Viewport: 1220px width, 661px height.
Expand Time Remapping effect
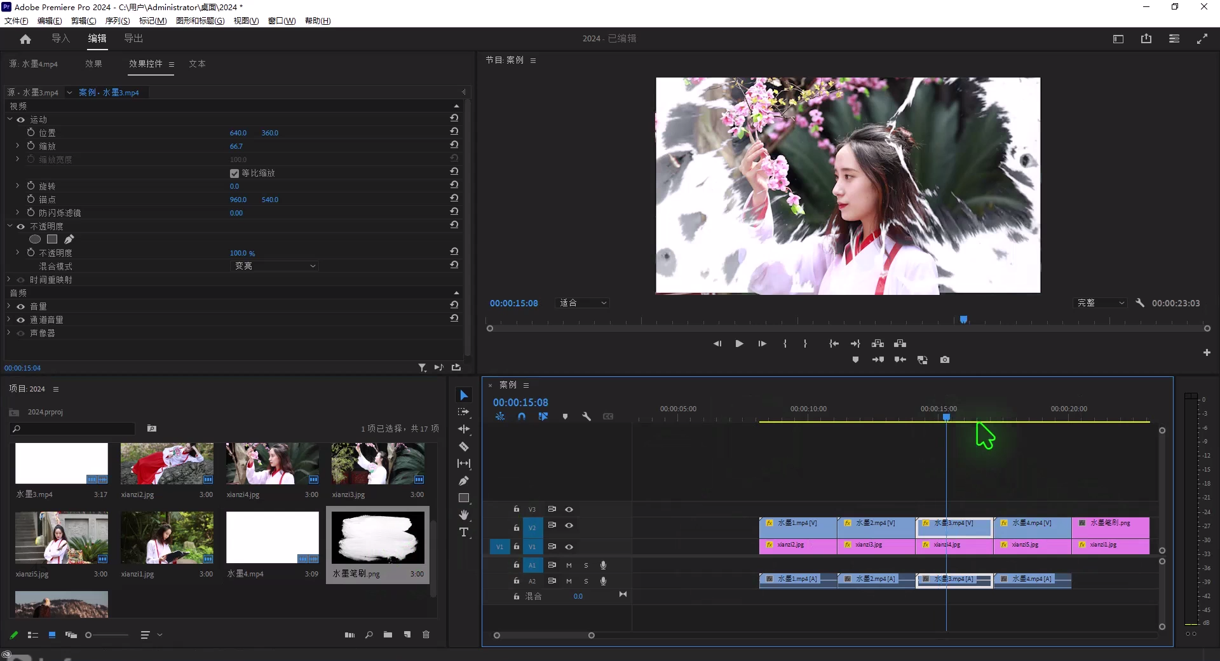(9, 279)
